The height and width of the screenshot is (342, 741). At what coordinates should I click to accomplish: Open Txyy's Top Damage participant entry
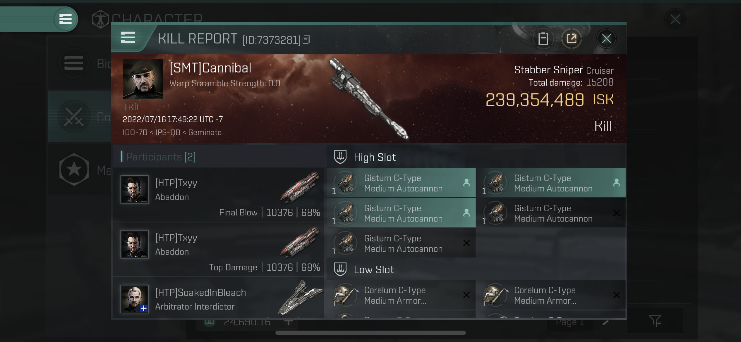pyautogui.click(x=218, y=249)
